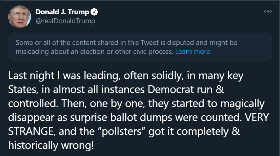Open the tweet's more options menu

[268, 11]
